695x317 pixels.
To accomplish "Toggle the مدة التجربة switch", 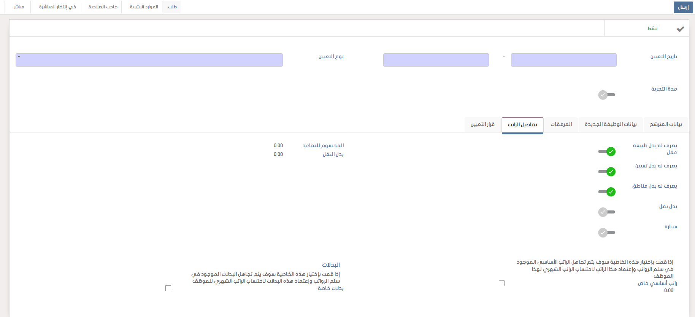I will pos(606,95).
